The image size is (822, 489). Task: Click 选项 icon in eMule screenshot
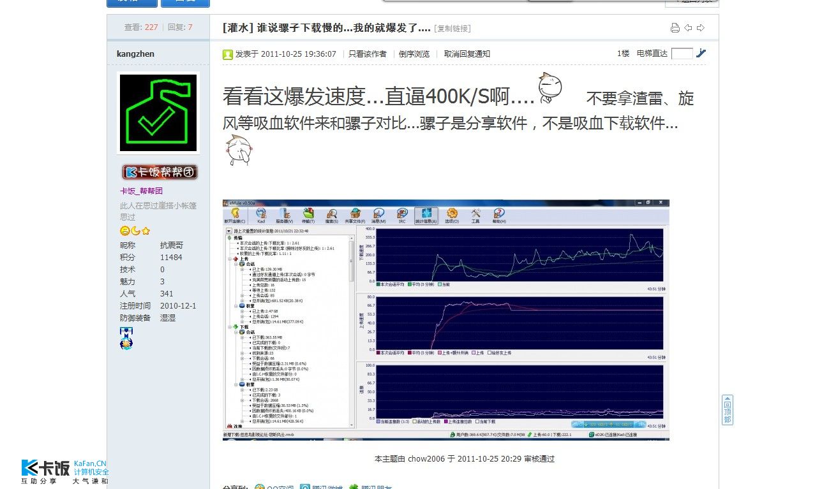point(452,215)
